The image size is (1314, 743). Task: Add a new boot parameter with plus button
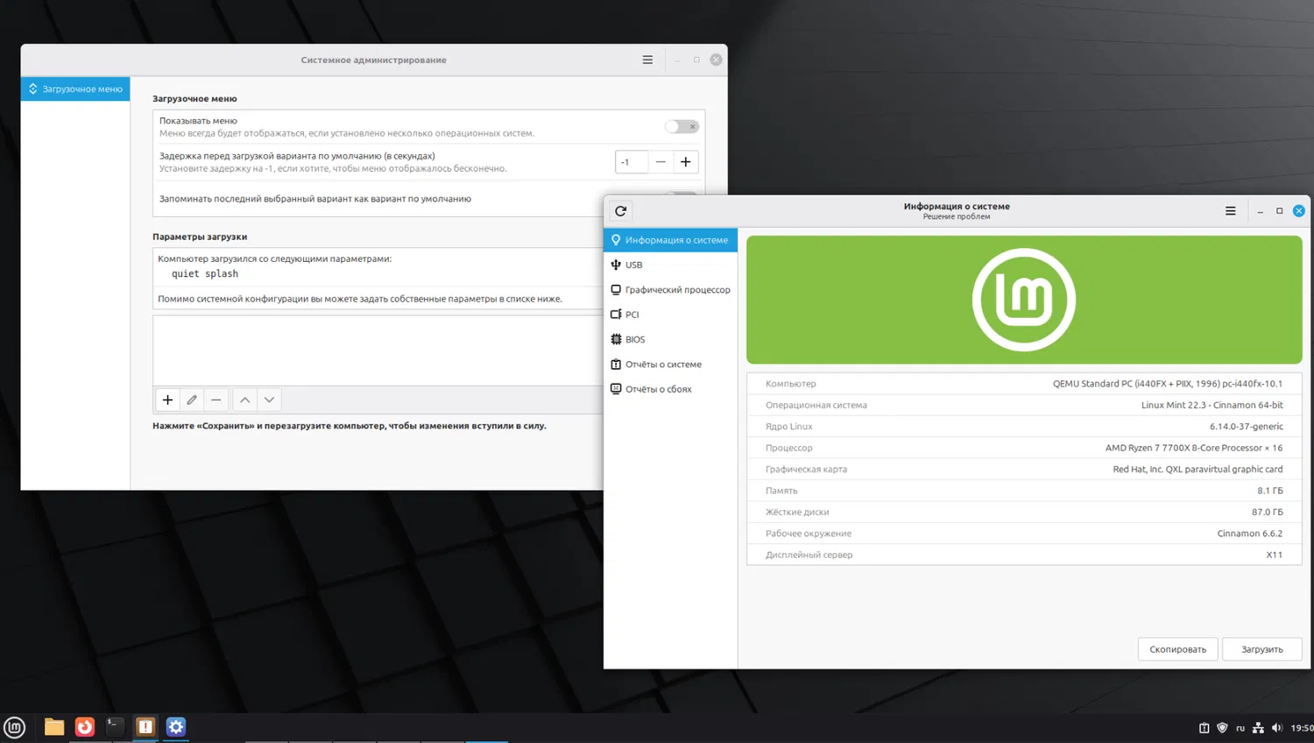[x=167, y=400]
